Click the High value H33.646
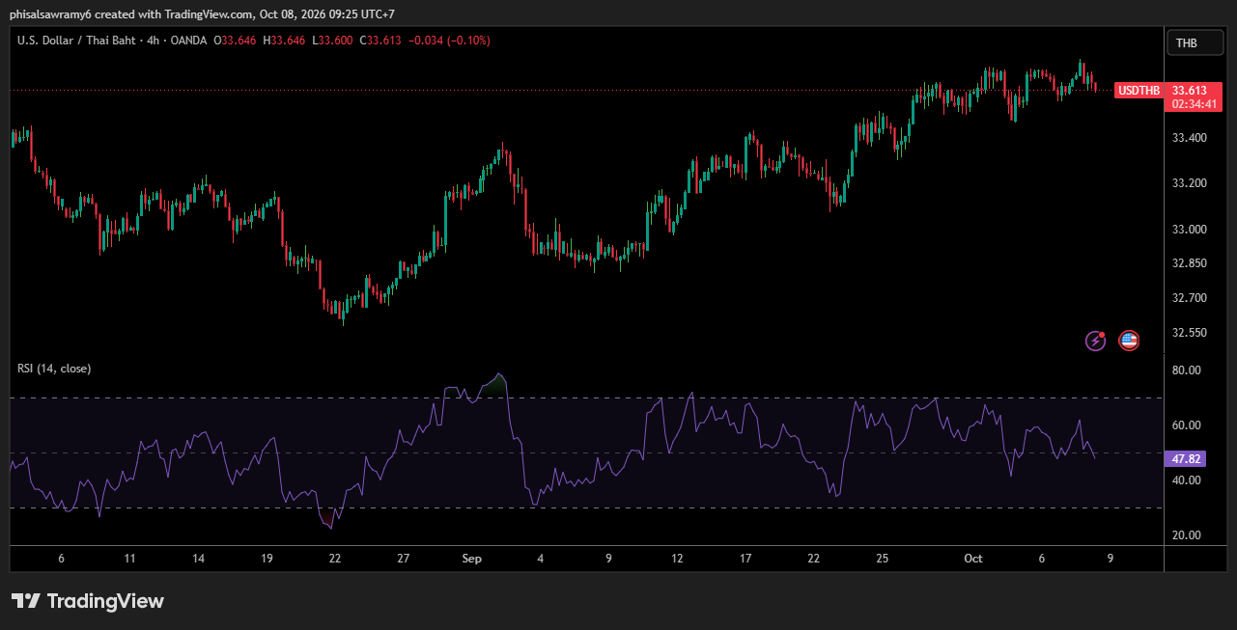This screenshot has width=1237, height=630. pyautogui.click(x=284, y=41)
